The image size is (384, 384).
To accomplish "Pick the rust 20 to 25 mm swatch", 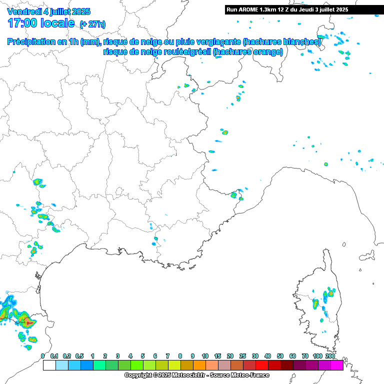I will [x=237, y=365].
